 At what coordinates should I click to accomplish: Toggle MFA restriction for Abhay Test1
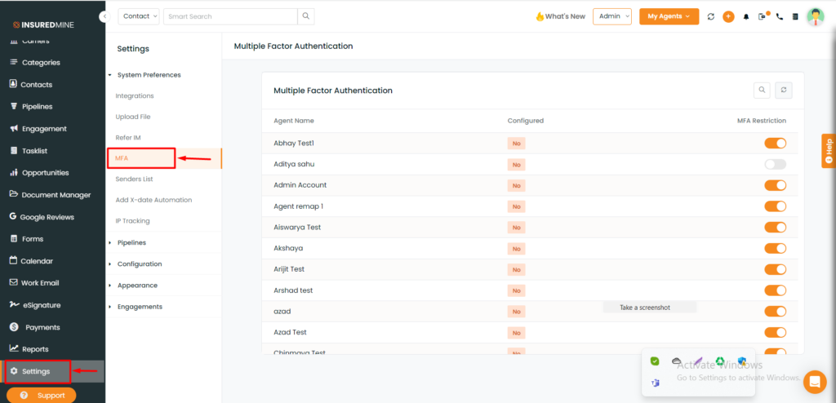[x=776, y=143]
